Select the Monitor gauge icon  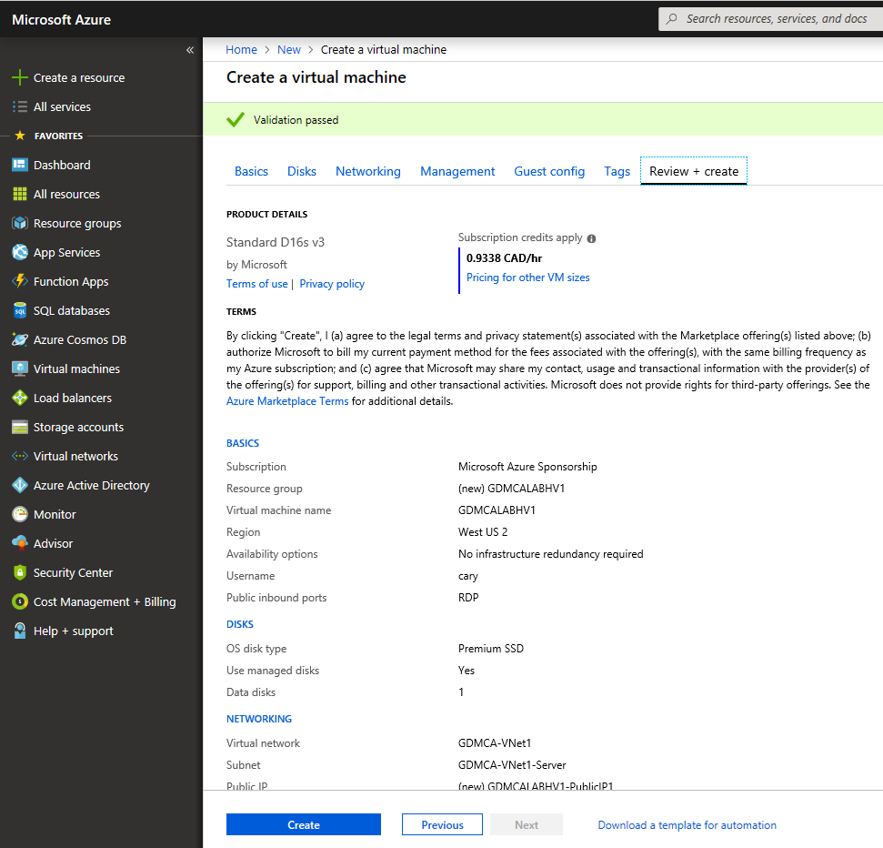tap(20, 514)
